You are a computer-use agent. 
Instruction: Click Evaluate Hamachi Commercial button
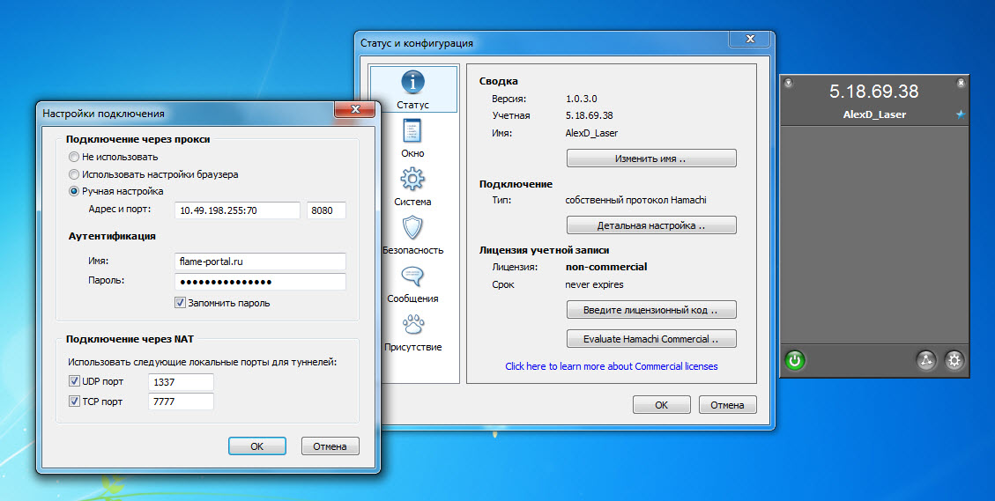point(651,339)
